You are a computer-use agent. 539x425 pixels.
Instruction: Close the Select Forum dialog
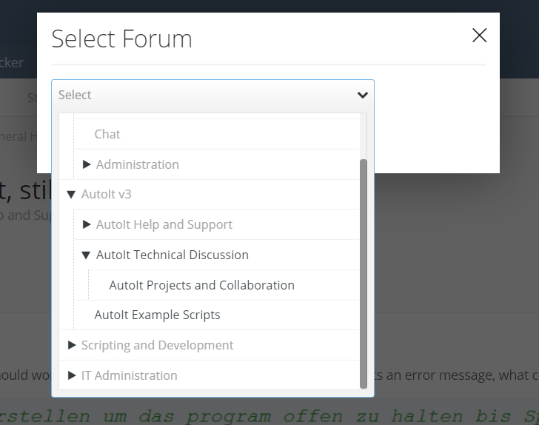point(479,36)
